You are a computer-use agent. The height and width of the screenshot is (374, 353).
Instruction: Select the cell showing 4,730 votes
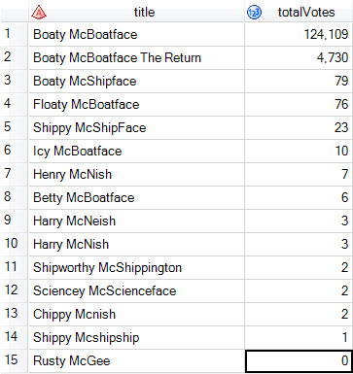coord(299,57)
